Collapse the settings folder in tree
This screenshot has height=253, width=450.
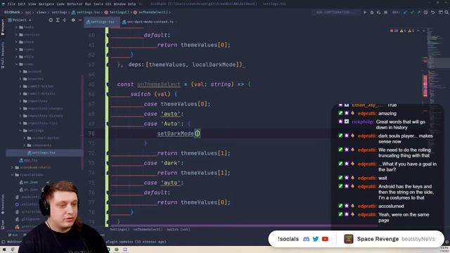pos(20,131)
